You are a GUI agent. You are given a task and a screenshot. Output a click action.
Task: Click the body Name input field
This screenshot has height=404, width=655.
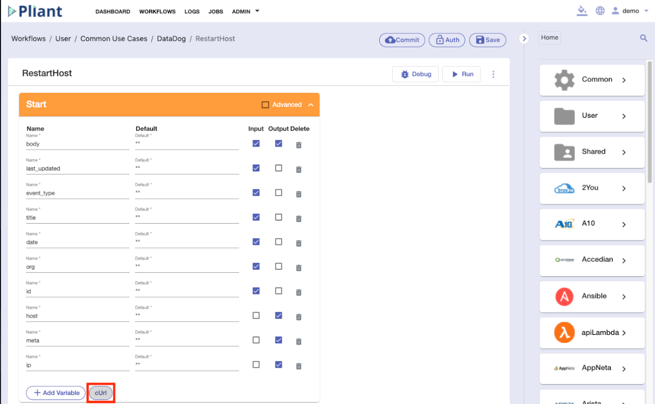[78, 144]
